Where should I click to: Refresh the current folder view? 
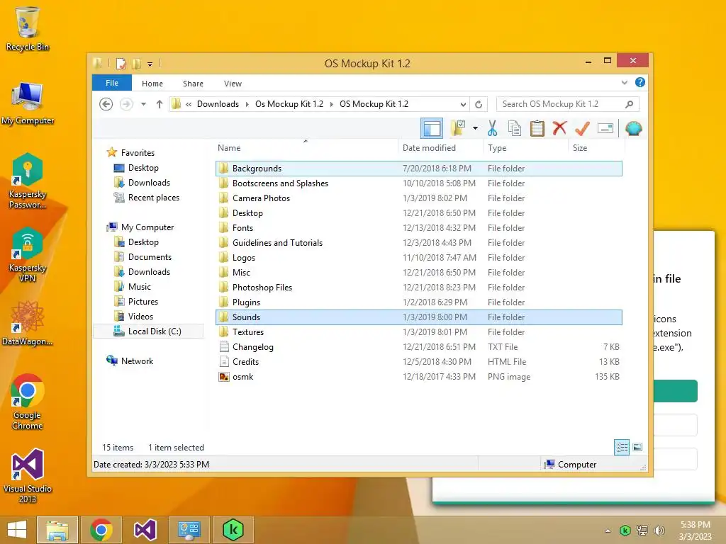tap(479, 104)
